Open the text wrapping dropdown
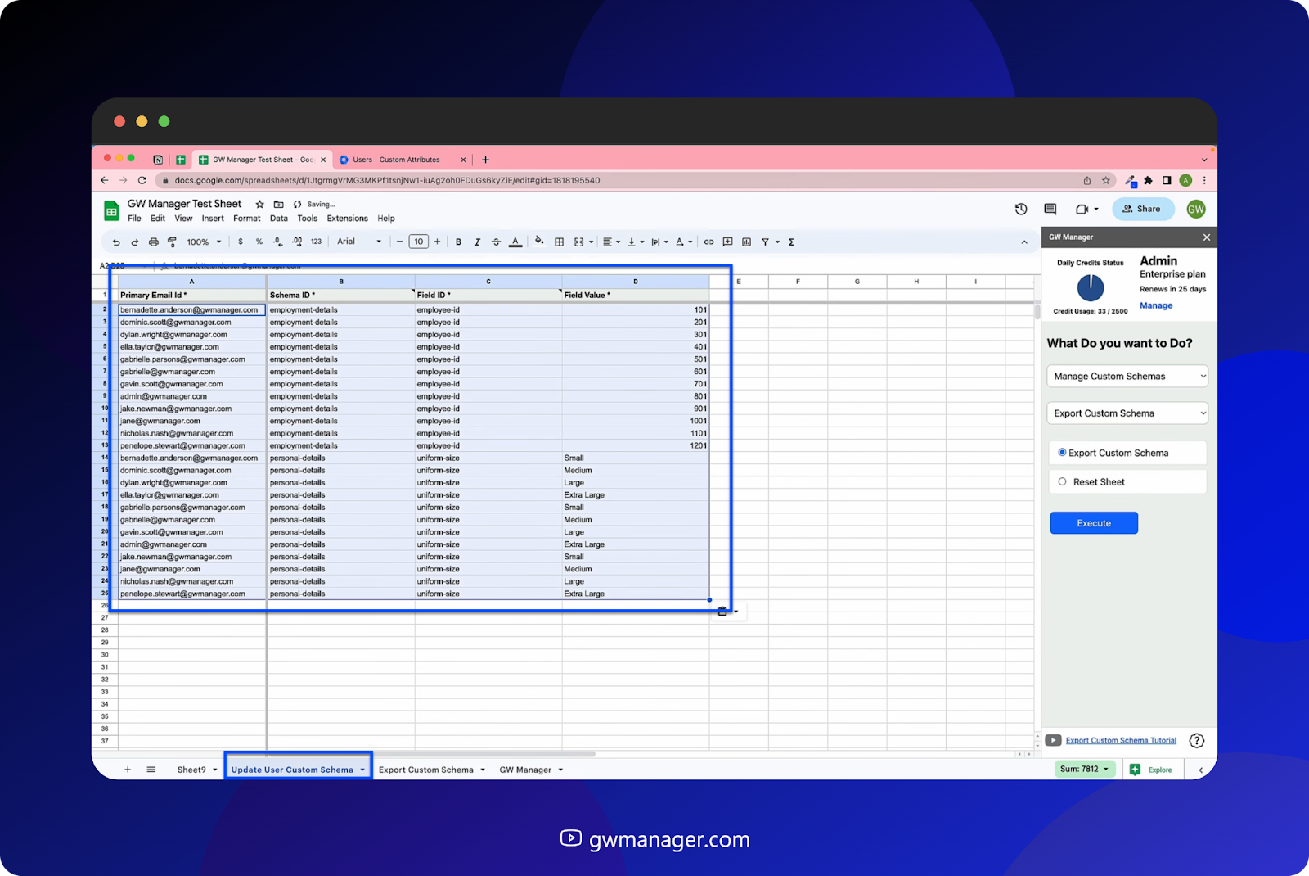Screen dimensions: 1309x876 [x=659, y=242]
